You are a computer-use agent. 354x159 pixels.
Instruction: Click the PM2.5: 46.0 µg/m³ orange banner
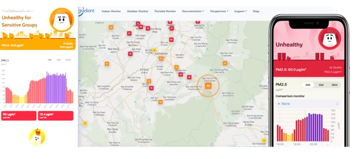point(38,44)
